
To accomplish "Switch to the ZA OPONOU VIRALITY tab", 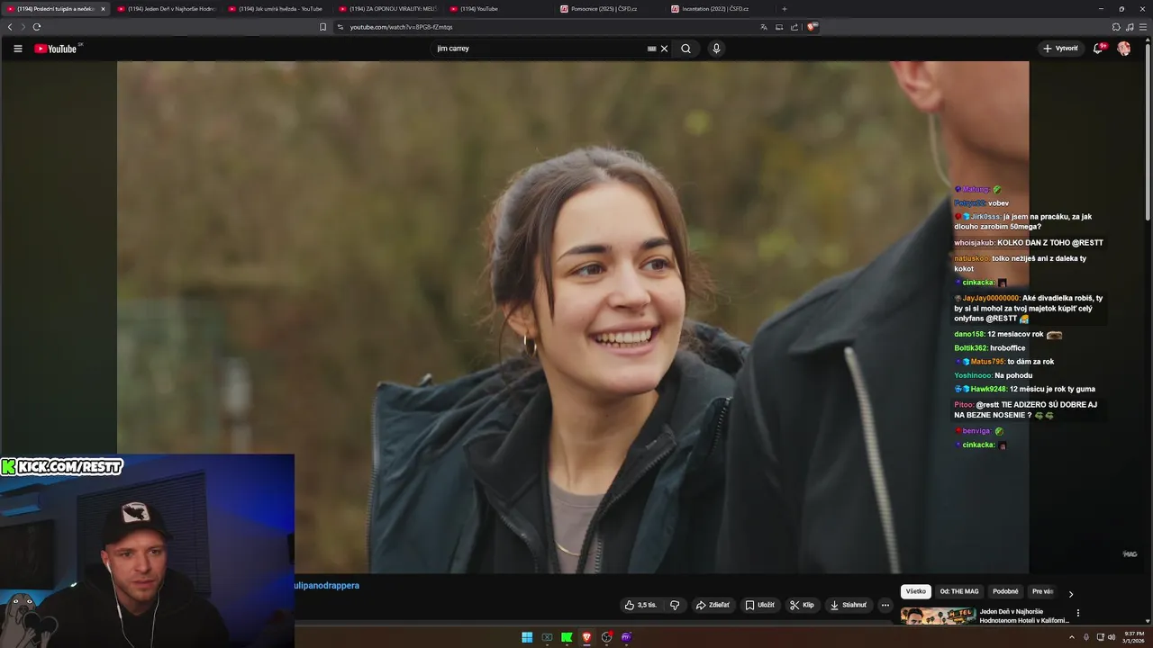I will (x=387, y=9).
